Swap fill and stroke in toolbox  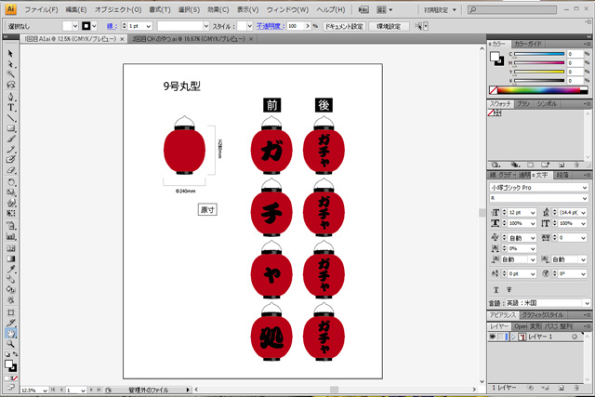coord(15,354)
